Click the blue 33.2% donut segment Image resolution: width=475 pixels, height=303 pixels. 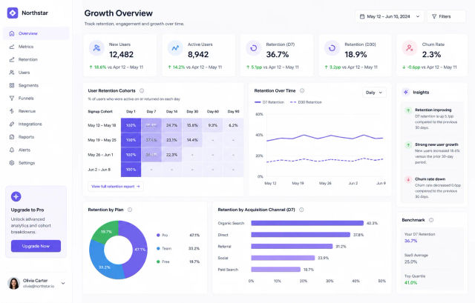coord(104,267)
